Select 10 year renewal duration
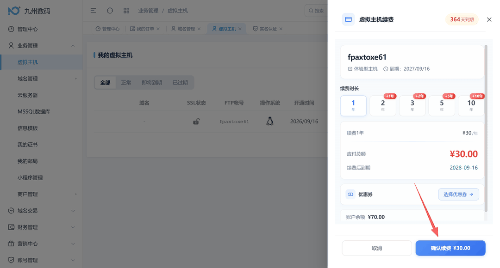The image size is (500, 268). point(471,106)
